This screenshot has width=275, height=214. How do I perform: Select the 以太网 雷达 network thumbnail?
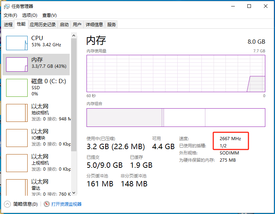click(17, 187)
